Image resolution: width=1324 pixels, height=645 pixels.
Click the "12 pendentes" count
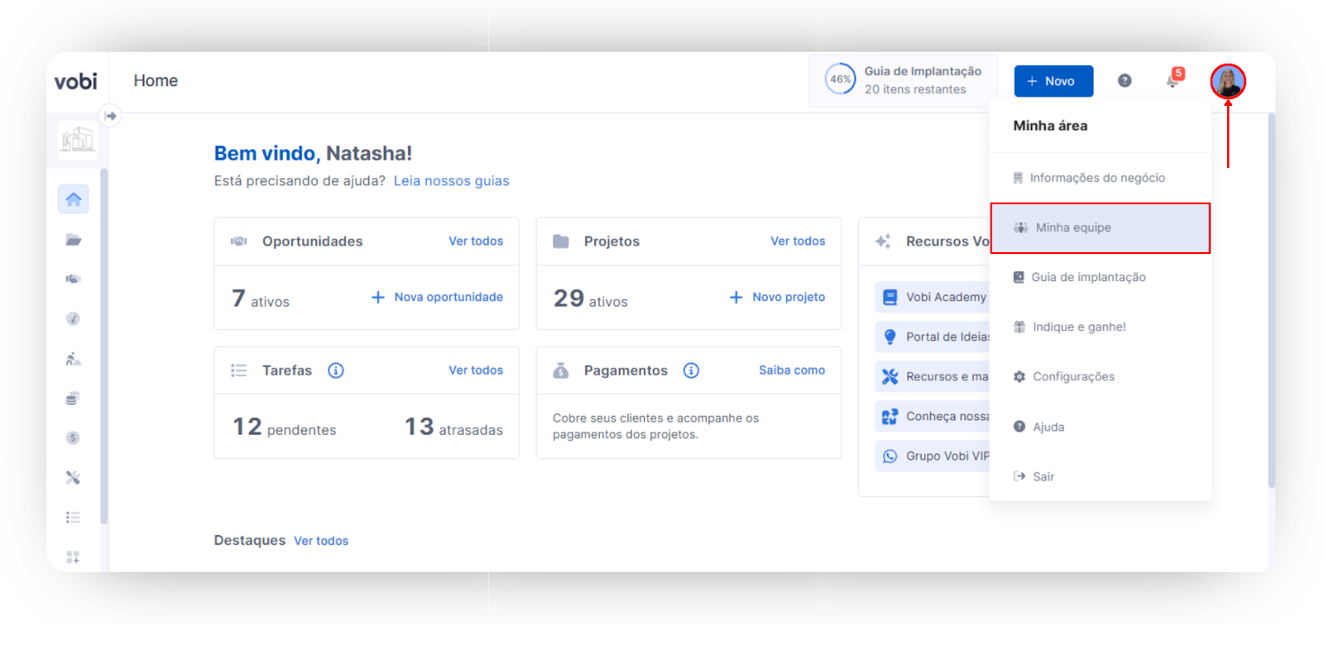[x=285, y=427]
